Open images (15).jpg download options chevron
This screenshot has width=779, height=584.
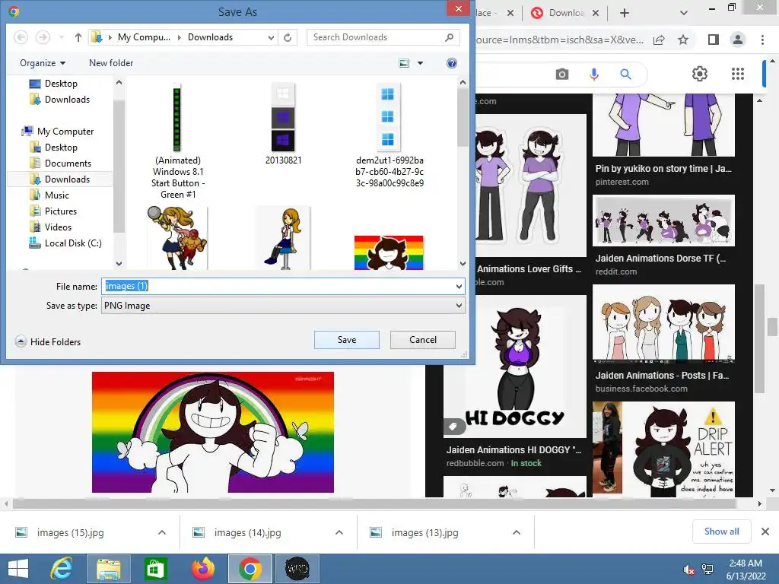coord(162,532)
